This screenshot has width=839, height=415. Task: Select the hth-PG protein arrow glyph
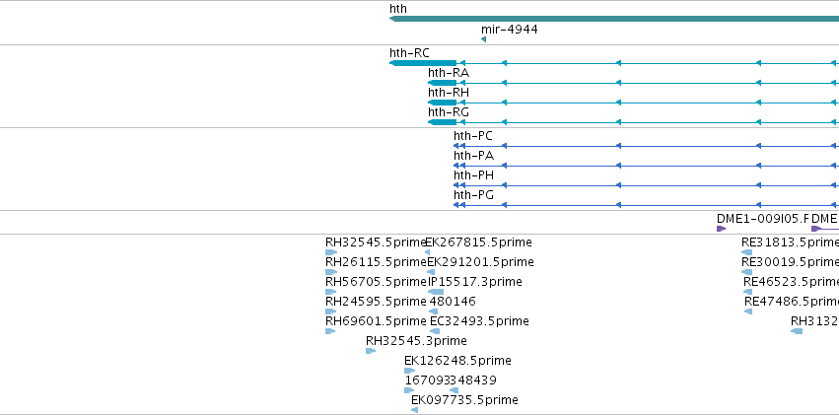pos(456,205)
